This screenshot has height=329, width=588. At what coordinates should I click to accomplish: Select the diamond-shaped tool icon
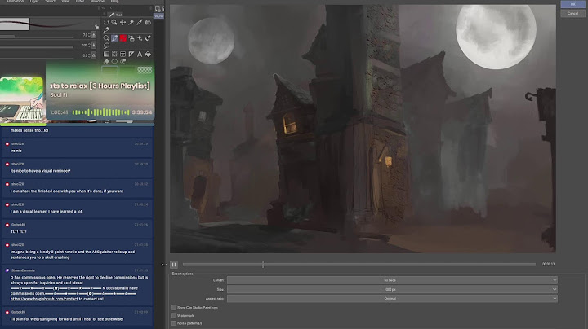coord(106,61)
